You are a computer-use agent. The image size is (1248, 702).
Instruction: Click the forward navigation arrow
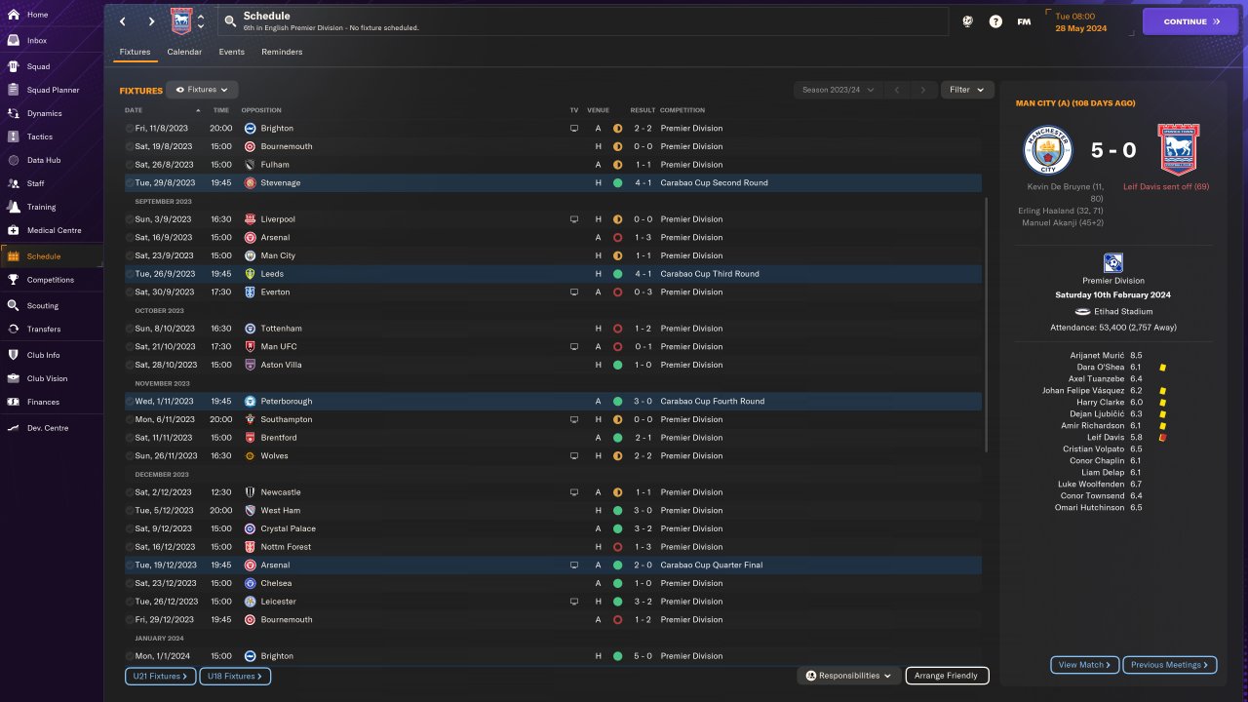pyautogui.click(x=151, y=21)
